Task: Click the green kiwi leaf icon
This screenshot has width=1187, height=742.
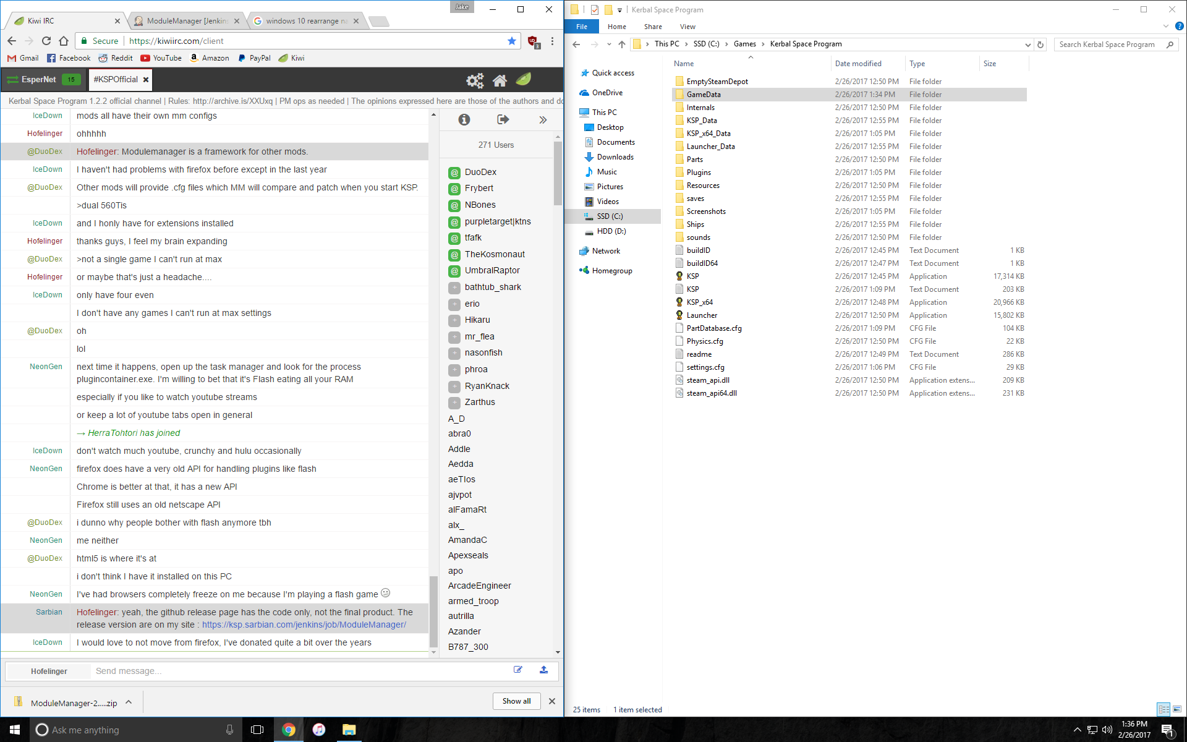Action: 524,79
